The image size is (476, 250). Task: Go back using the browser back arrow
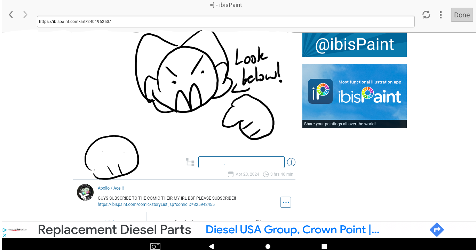click(11, 15)
